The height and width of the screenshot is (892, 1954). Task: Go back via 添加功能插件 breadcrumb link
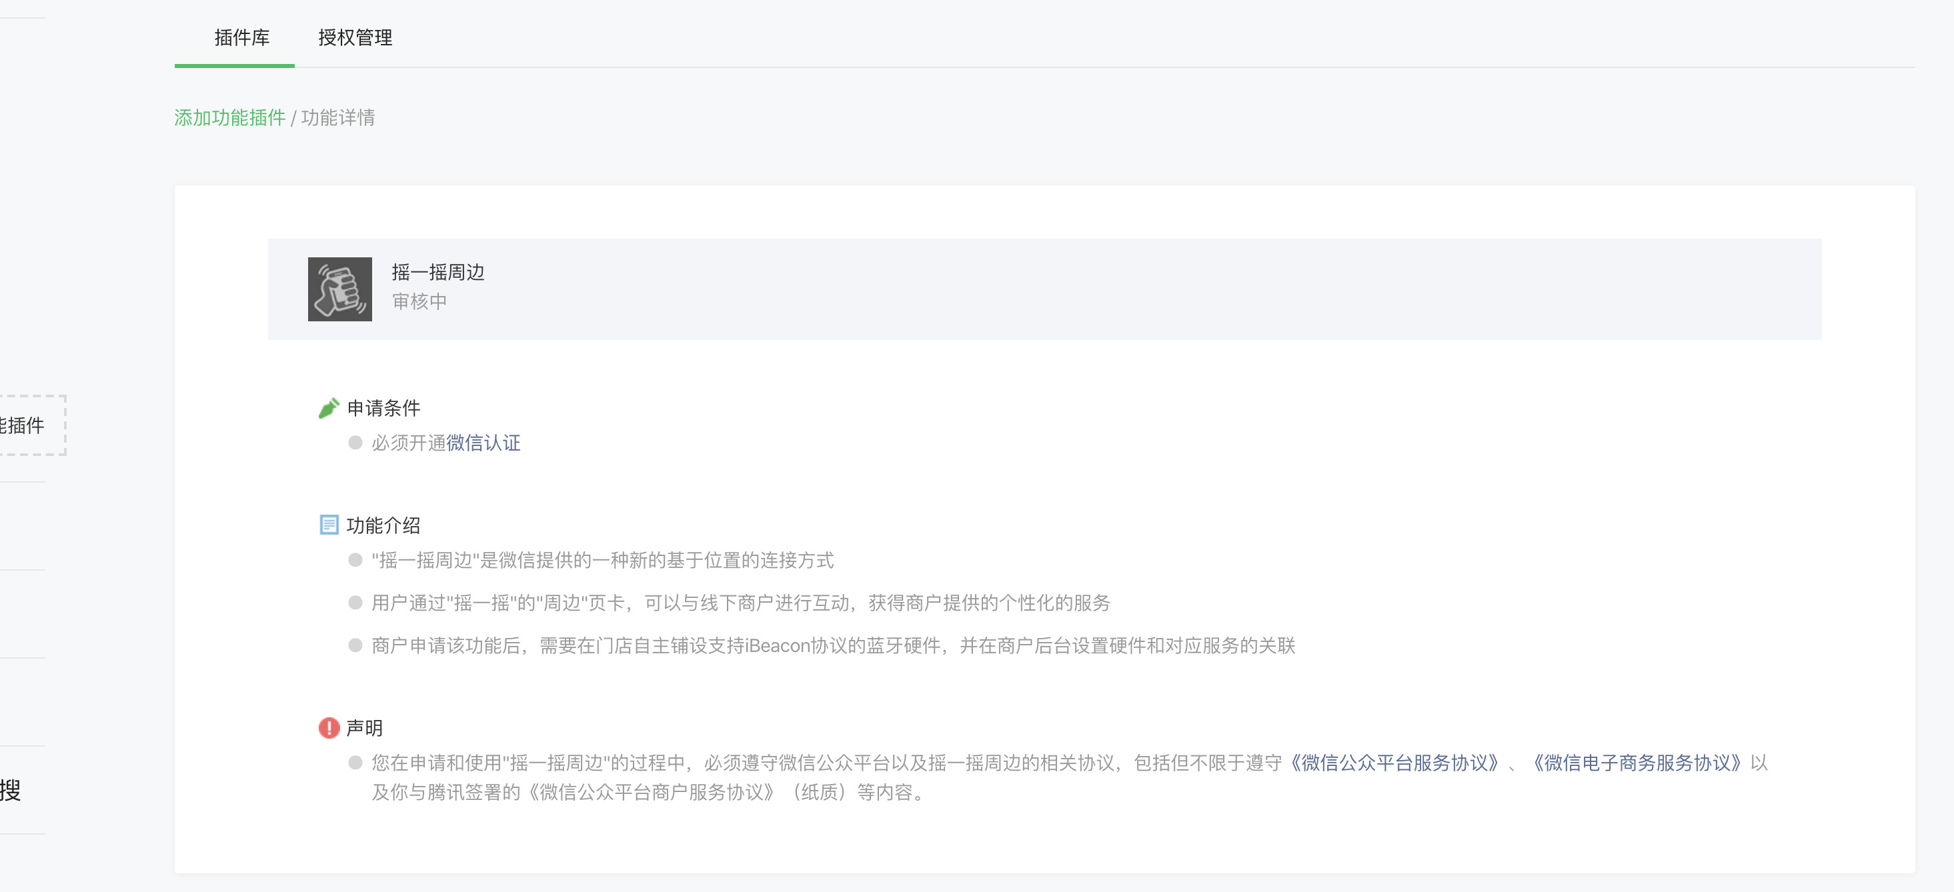[230, 117]
